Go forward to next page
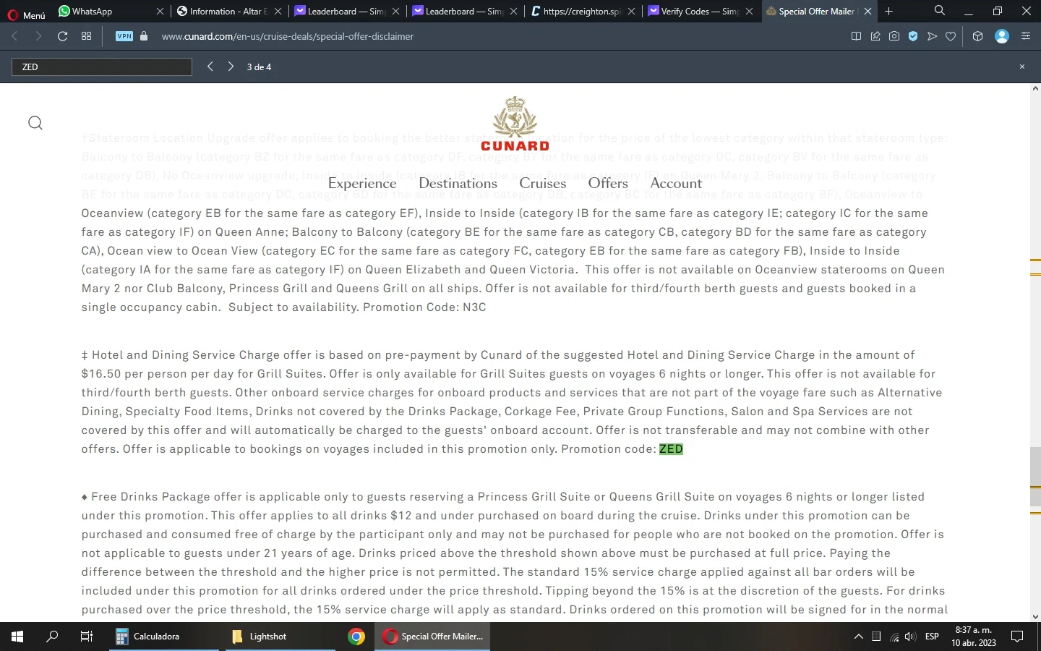This screenshot has height=651, width=1041. coord(38,36)
